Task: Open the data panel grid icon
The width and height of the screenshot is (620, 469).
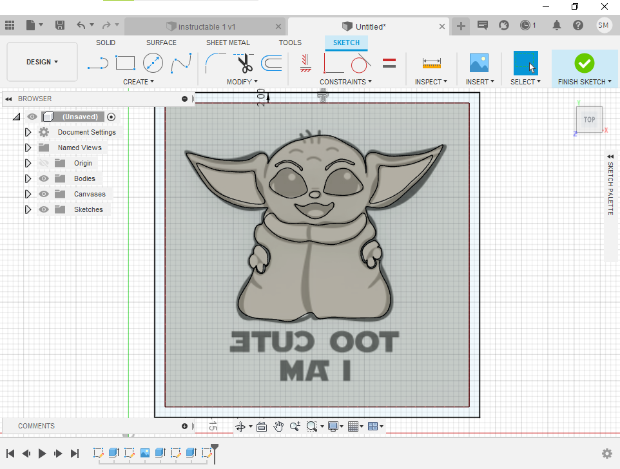Action: (10, 26)
